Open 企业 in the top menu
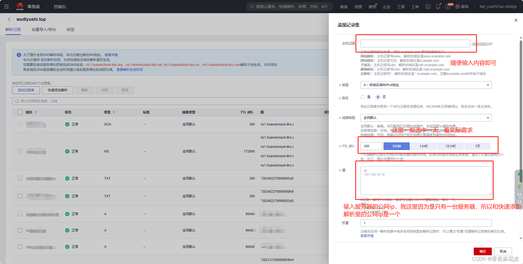 tap(387, 7)
